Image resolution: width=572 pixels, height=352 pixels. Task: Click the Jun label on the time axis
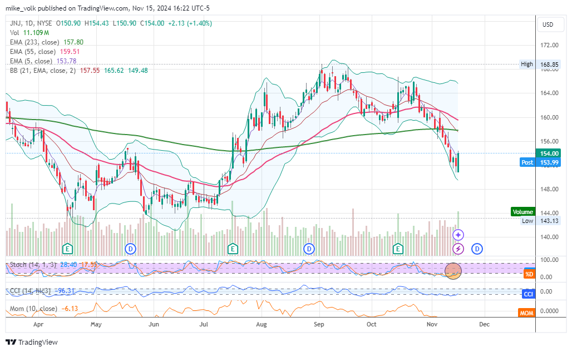(154, 324)
